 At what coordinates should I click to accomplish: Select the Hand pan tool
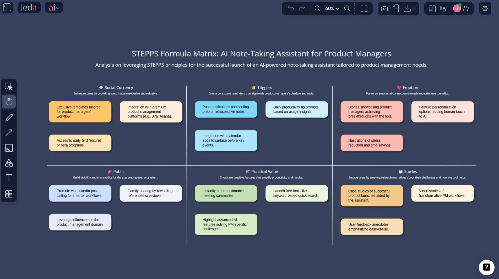coord(9,101)
